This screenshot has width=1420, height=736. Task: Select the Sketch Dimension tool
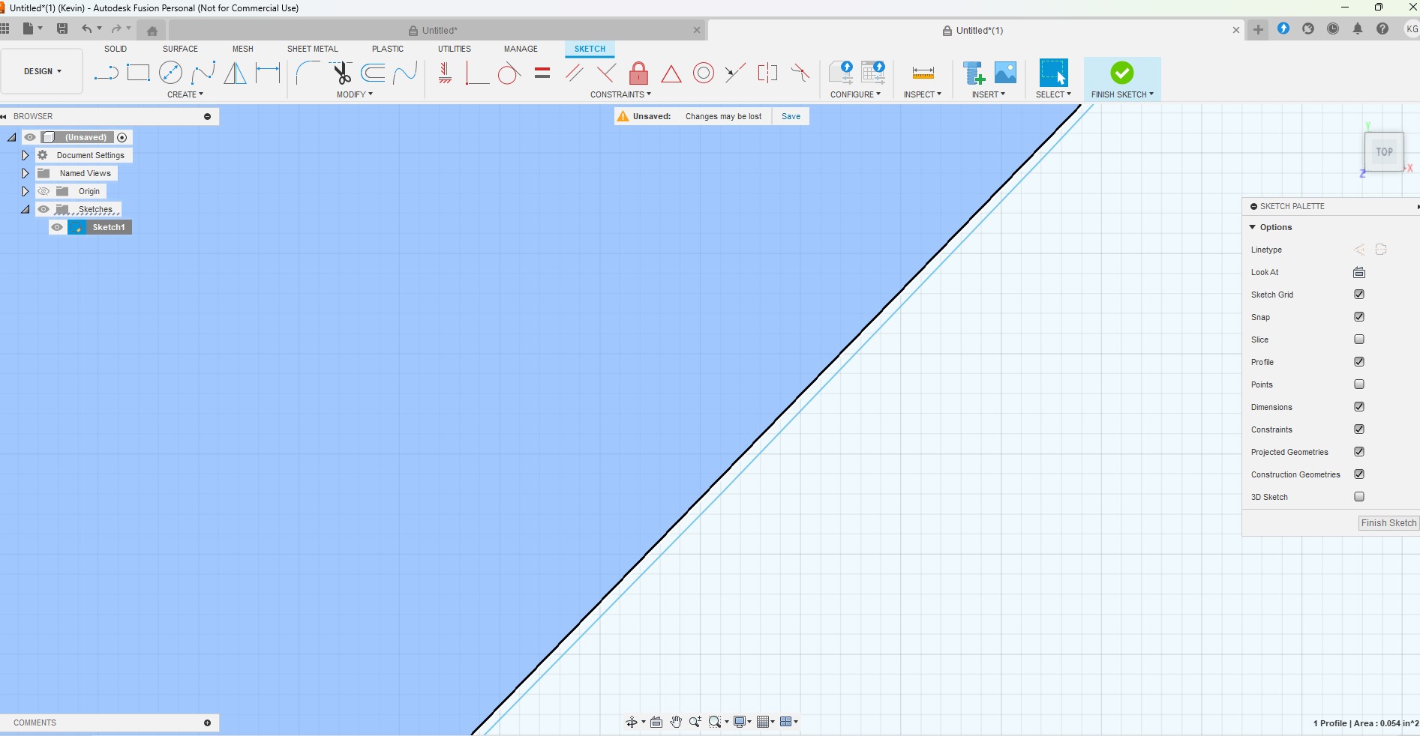pos(267,73)
